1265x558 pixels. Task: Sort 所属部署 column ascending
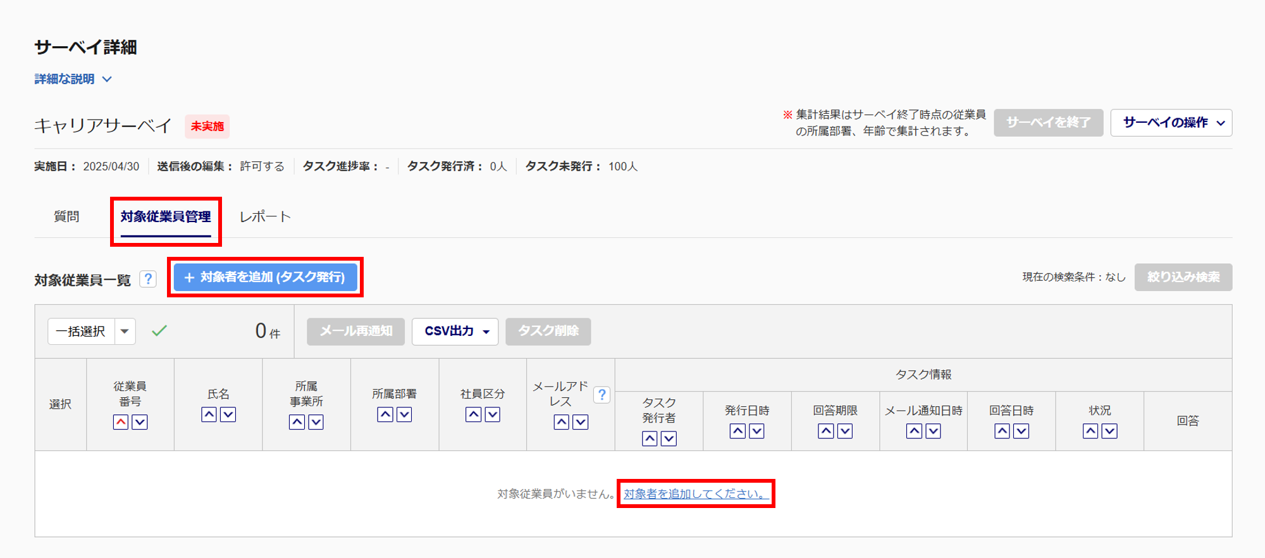tap(385, 414)
